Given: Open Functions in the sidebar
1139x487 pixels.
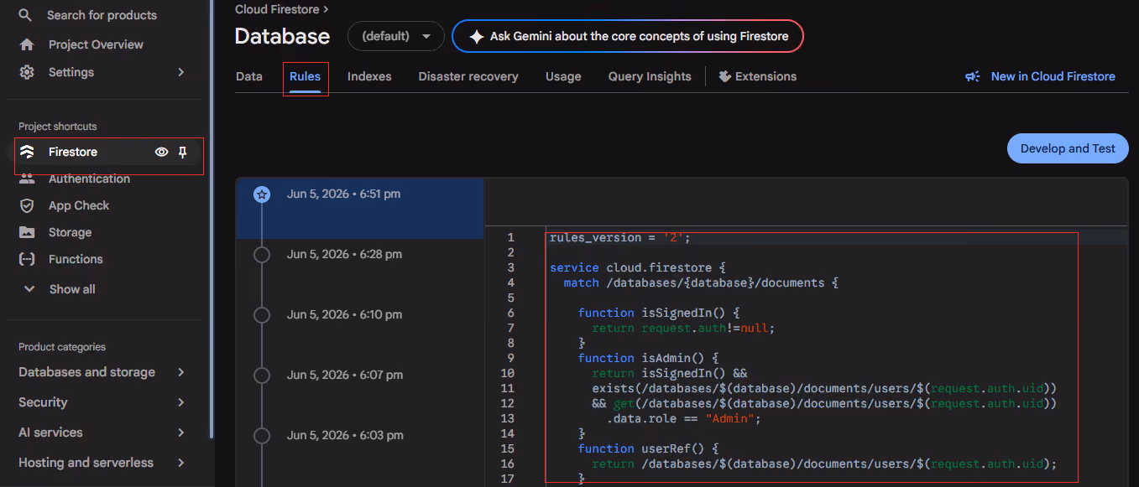Looking at the screenshot, I should tap(76, 259).
